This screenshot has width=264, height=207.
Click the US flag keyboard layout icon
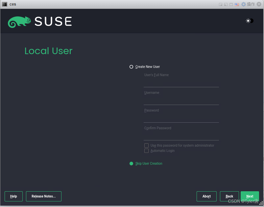pos(237,4)
